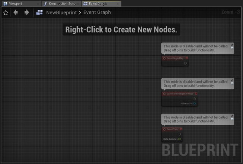243x164 pixels.
Task: Toggle comment bubble visibility above Event ActorBeginOverlap
Action: [x=232, y=83]
